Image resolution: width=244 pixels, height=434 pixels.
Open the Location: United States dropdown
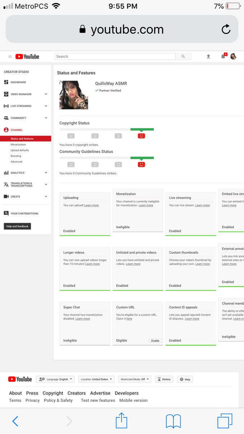coord(96,379)
